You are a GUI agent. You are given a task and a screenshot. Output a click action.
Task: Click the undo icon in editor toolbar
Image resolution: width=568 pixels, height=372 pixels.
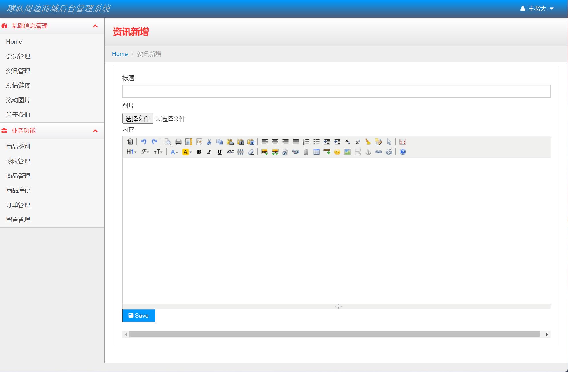[144, 142]
